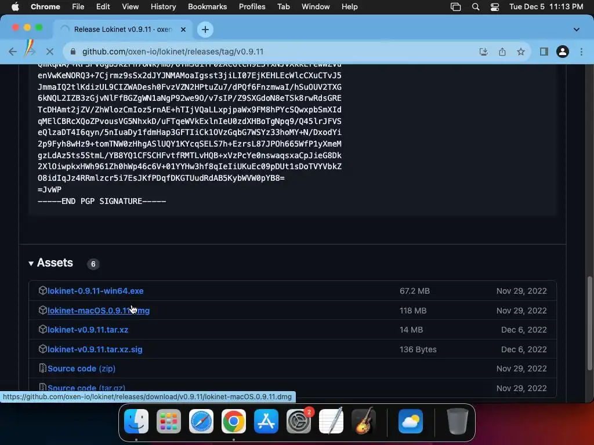This screenshot has height=445, width=594.
Task: Click the date and time in menu bar
Action: [546, 7]
